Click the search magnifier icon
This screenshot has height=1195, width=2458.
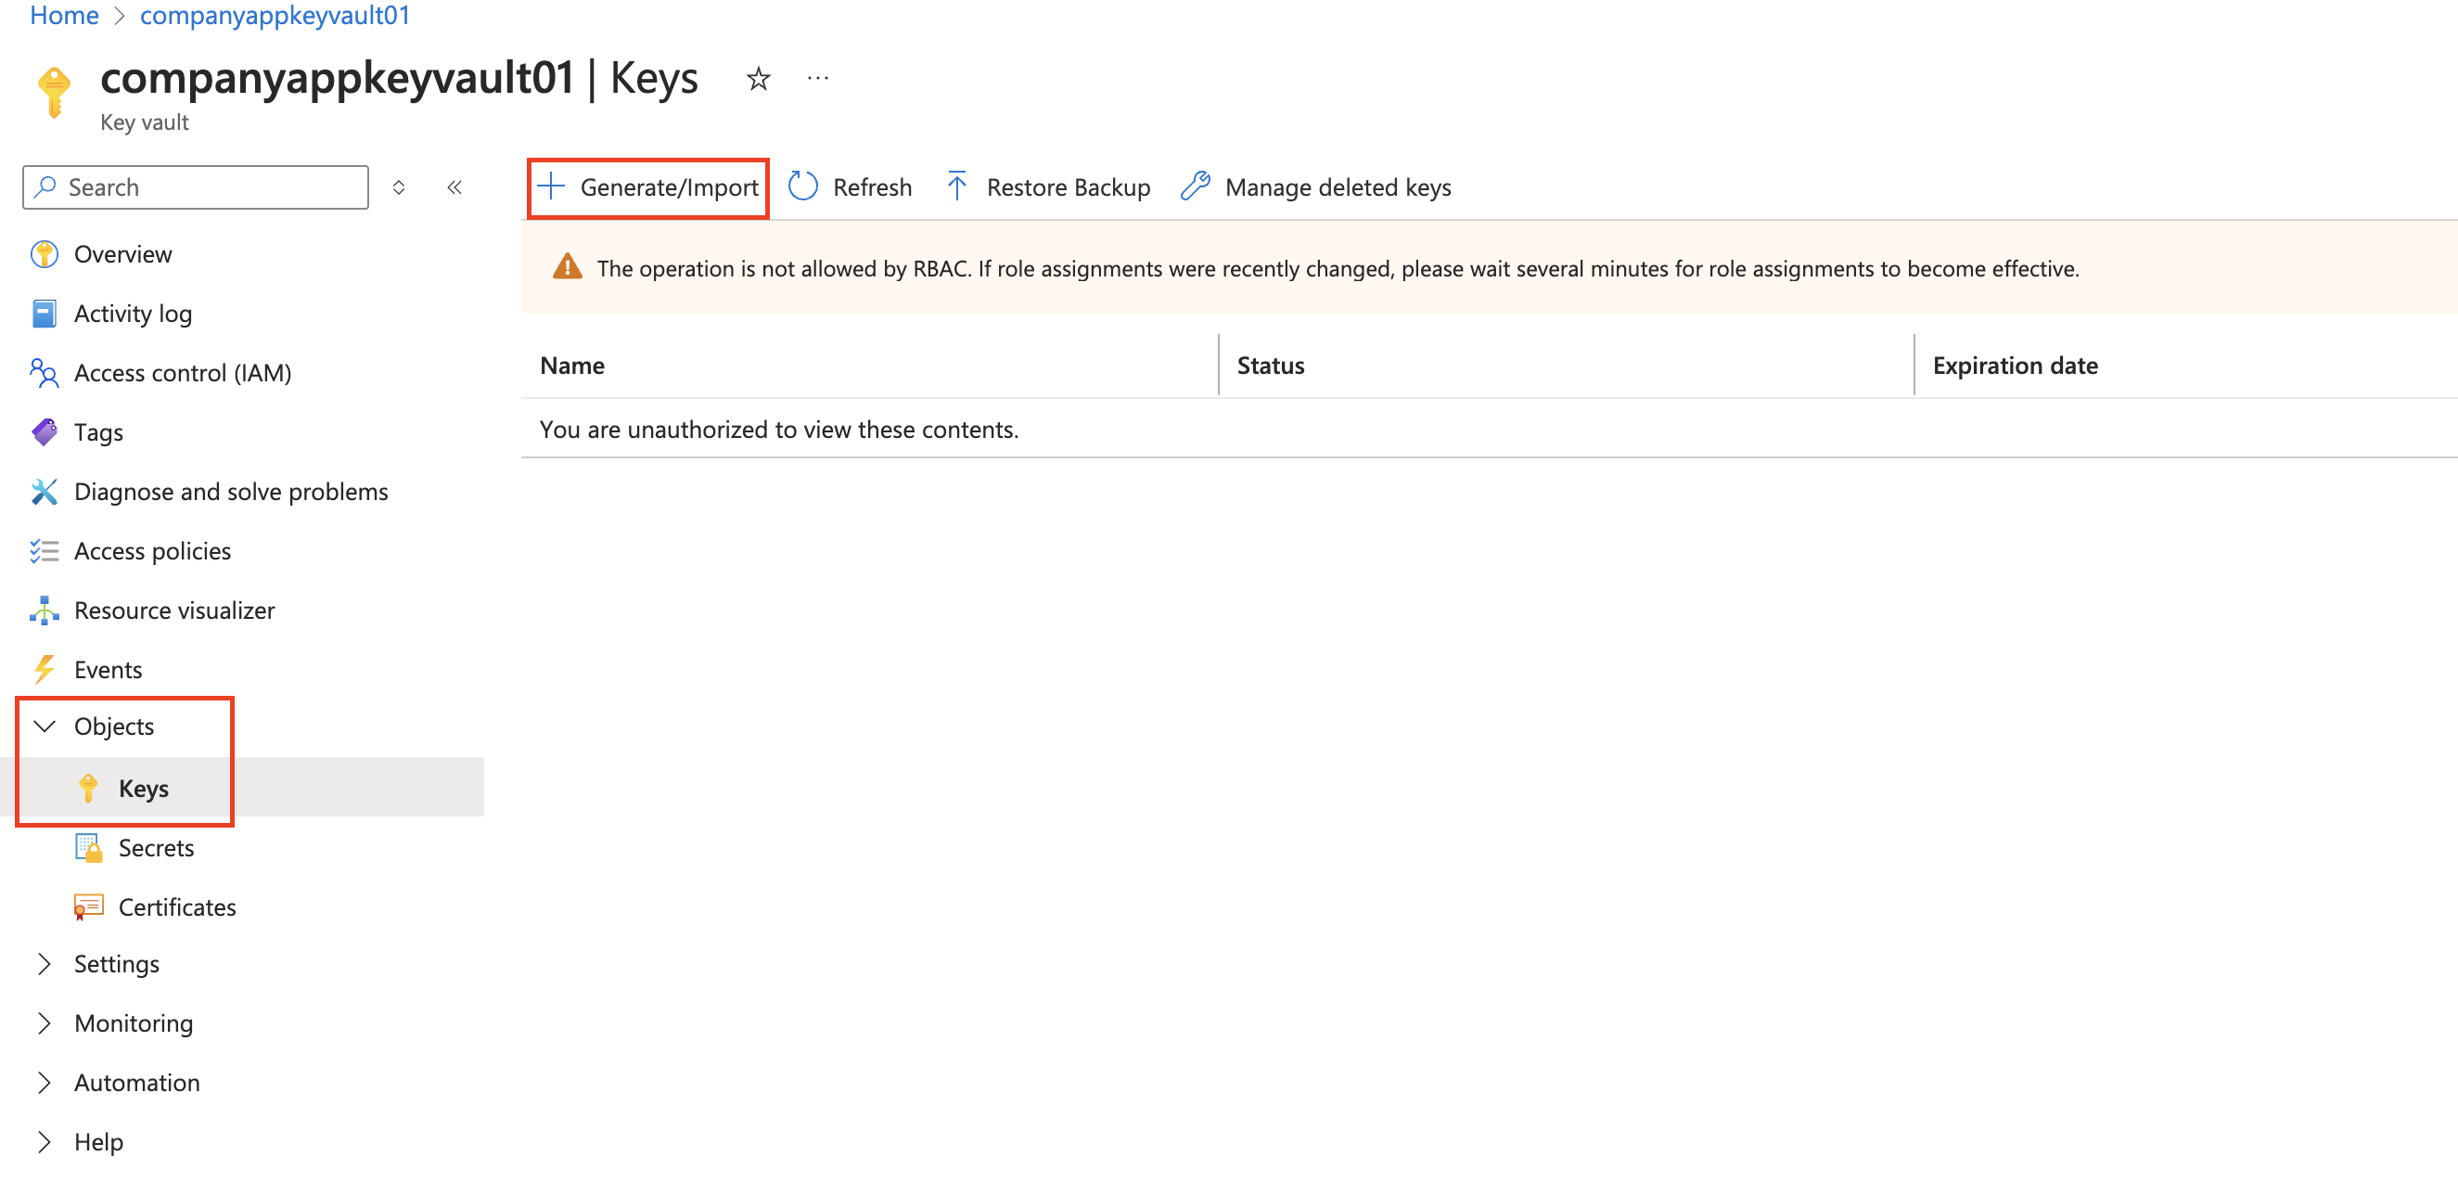pyautogui.click(x=45, y=187)
